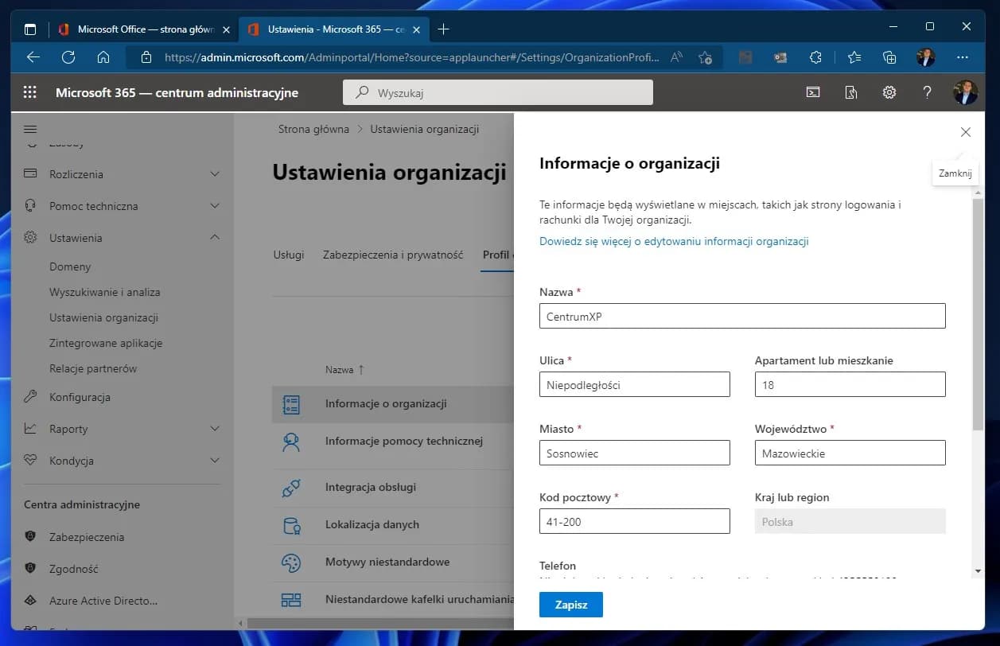
Task: Open the mobile app icon in admin header
Action: tap(850, 91)
